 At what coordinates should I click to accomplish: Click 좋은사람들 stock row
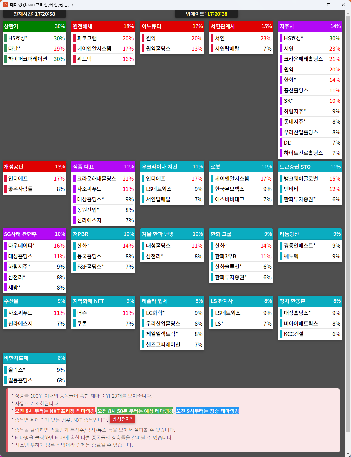(x=34, y=189)
